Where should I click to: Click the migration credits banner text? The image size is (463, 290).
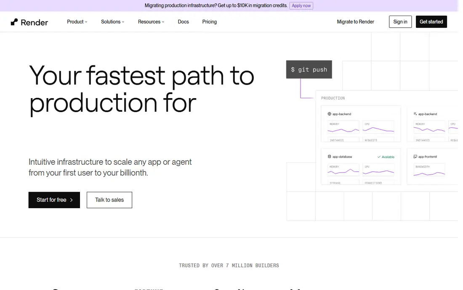(x=216, y=5)
